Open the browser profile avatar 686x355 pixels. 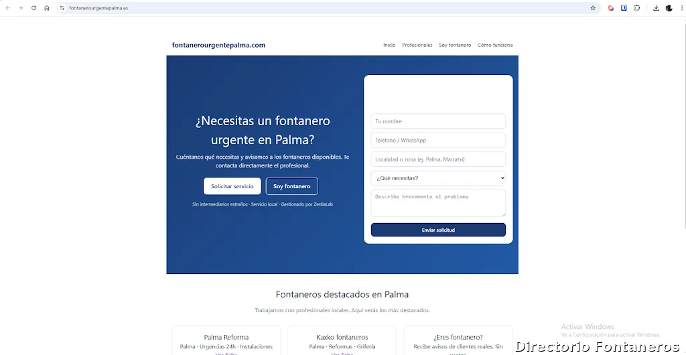[669, 8]
